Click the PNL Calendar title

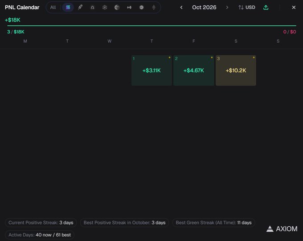point(22,7)
